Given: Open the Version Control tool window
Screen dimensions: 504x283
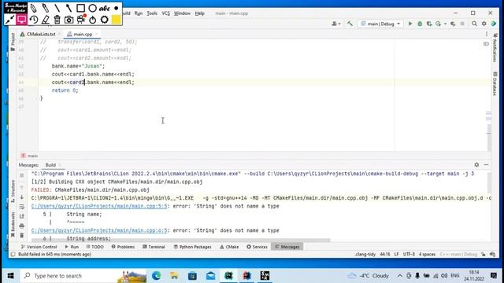Looking at the screenshot, I should click(x=39, y=247).
